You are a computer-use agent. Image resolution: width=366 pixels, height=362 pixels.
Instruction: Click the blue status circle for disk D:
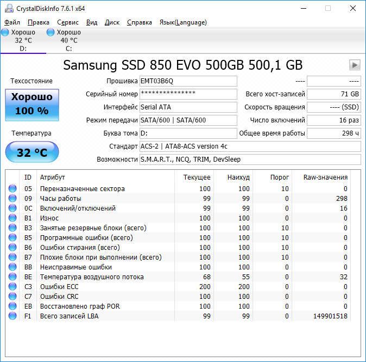pos(5,32)
